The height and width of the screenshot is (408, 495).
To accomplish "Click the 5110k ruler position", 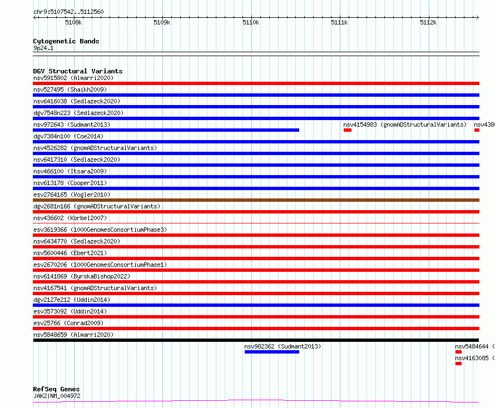I will pyautogui.click(x=251, y=22).
